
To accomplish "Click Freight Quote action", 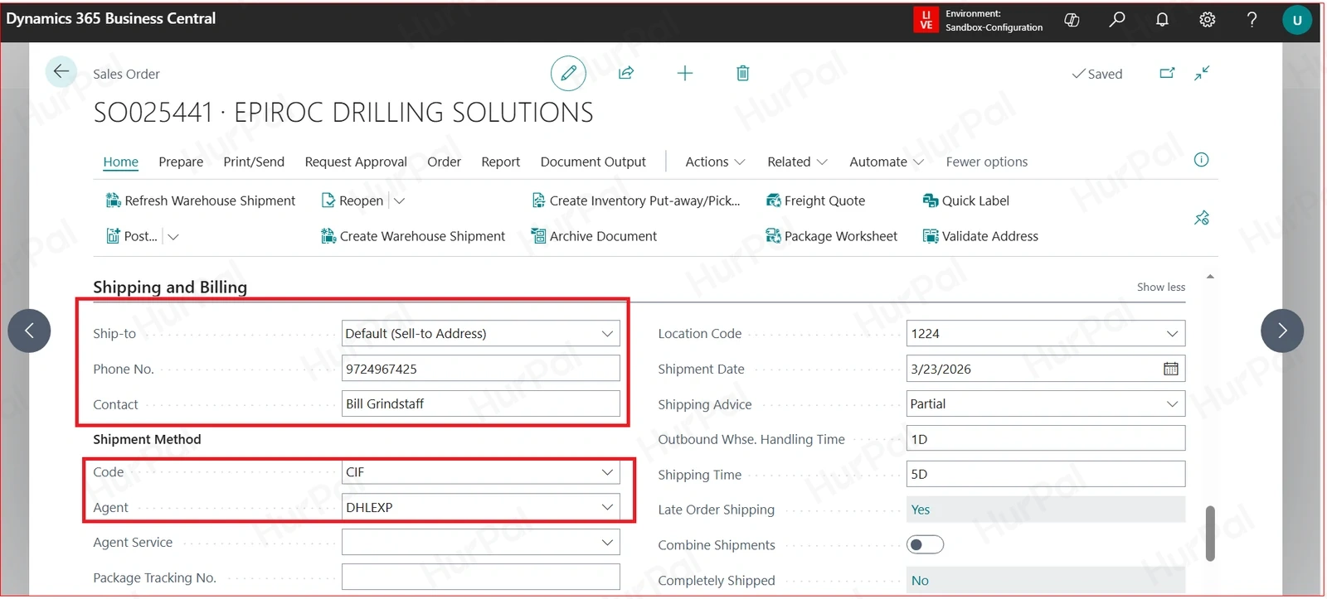I will [815, 200].
